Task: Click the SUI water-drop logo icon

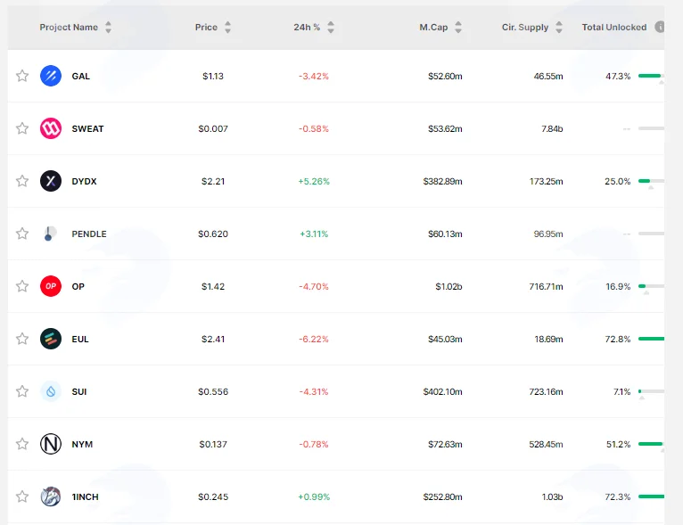Action: pyautogui.click(x=51, y=391)
